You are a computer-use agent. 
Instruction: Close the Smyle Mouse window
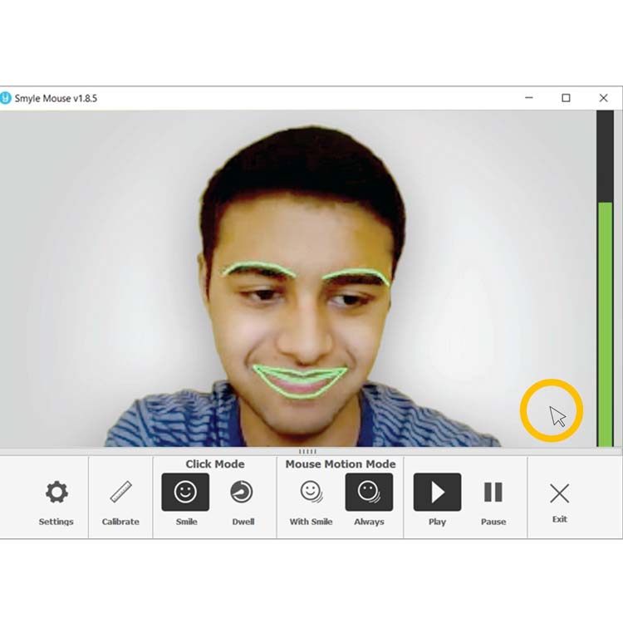603,98
